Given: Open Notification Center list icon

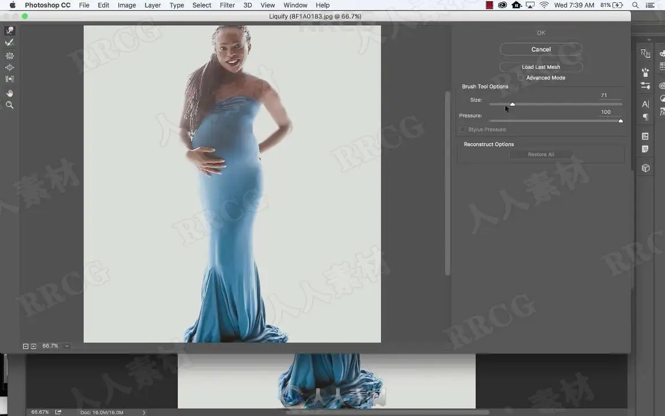Looking at the screenshot, I should (650, 5).
